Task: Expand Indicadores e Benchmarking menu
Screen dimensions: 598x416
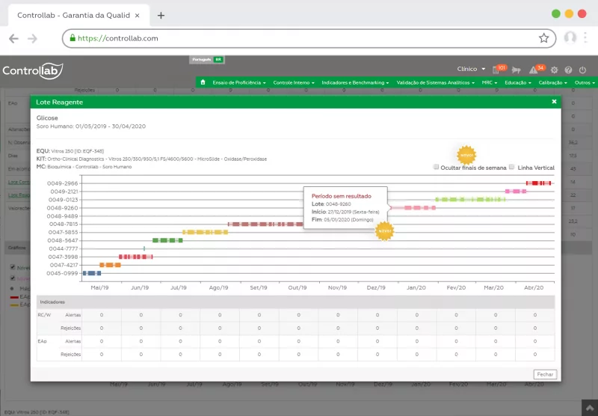Action: click(355, 82)
